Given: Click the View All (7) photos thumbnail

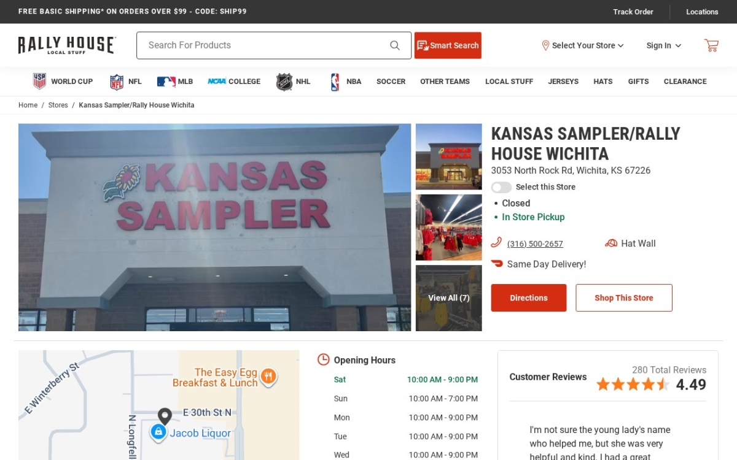Looking at the screenshot, I should coord(449,298).
